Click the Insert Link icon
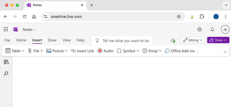 click(x=73, y=51)
